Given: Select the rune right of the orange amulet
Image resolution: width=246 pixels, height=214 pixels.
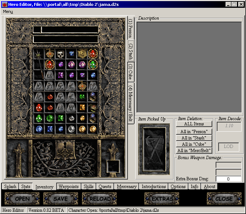Looking at the screenshot, I should (93, 86).
